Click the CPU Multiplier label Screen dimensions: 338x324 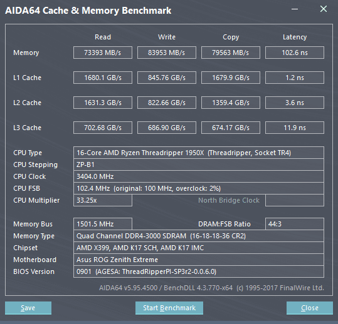pyautogui.click(x=36, y=200)
